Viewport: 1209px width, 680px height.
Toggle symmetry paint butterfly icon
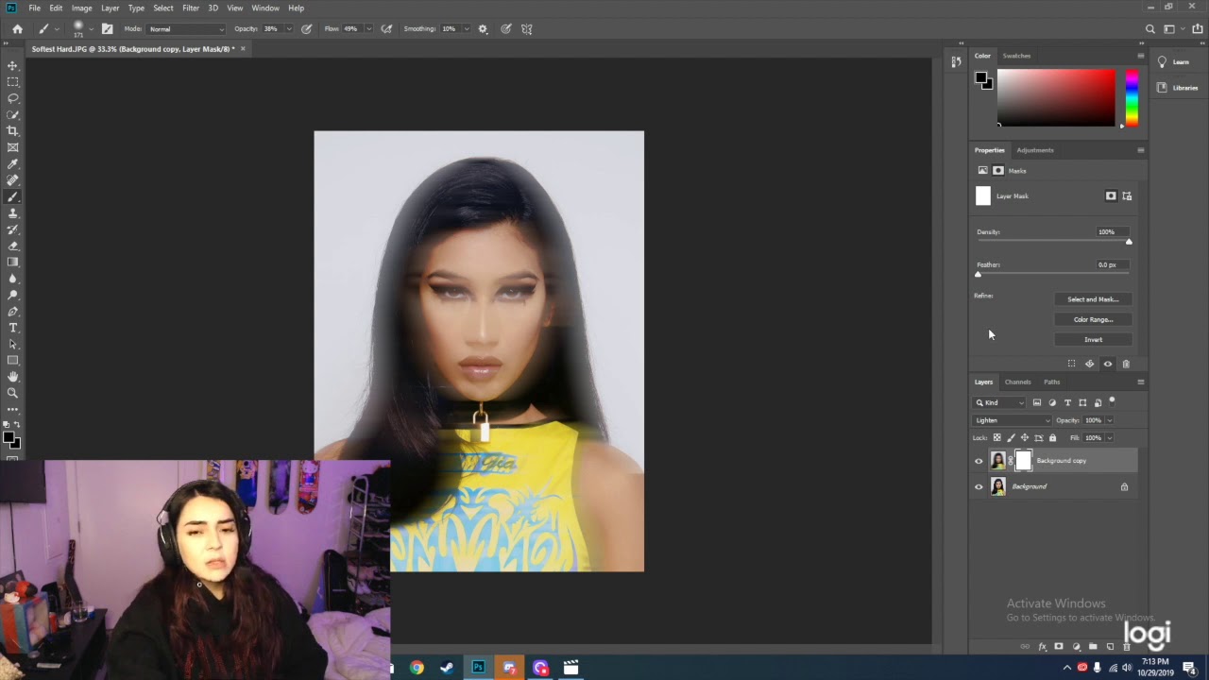coord(527,29)
